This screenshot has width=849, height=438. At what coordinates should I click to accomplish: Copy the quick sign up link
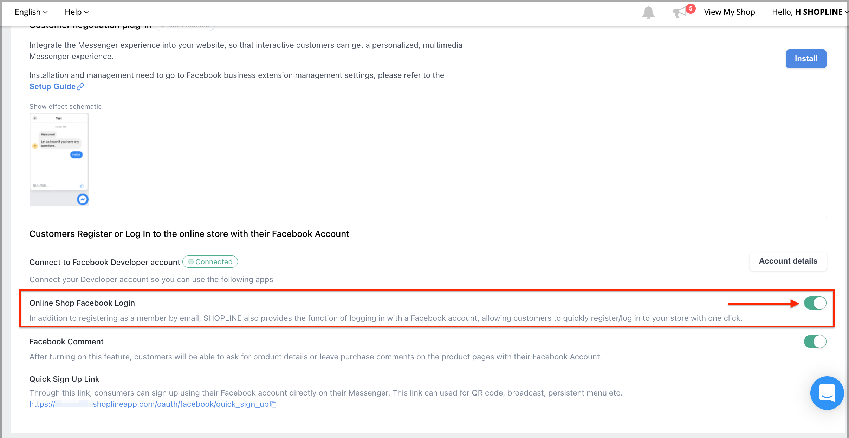273,404
